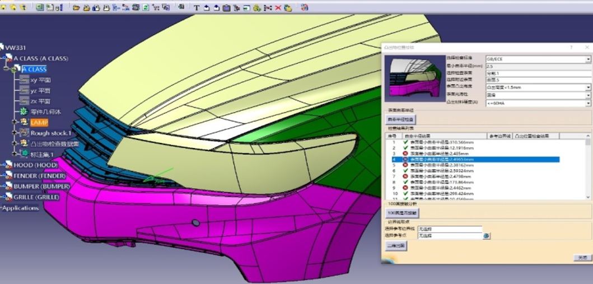Click the 100mm sphere contact analysis button
This screenshot has width=593, height=284.
[x=403, y=213]
